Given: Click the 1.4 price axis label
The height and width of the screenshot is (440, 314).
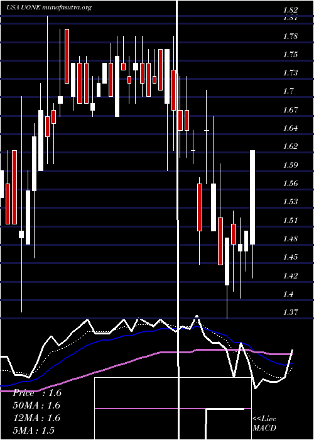Looking at the screenshot, I should (x=288, y=294).
